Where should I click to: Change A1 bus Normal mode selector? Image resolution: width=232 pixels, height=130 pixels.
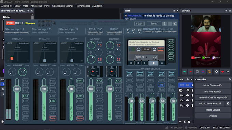pyautogui.click(x=129, y=74)
